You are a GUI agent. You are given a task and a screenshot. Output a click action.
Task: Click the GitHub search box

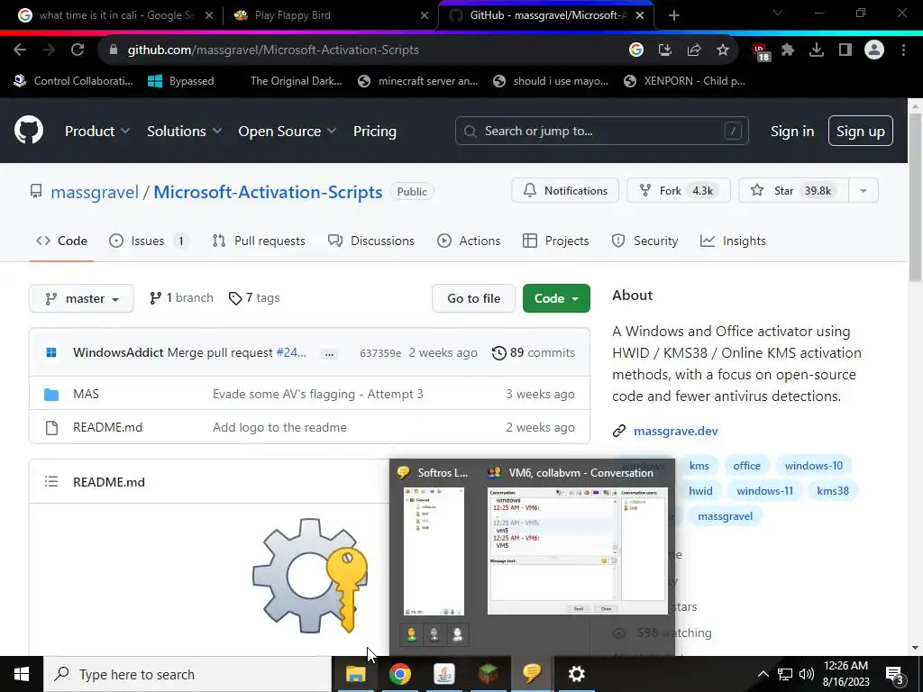[601, 131]
